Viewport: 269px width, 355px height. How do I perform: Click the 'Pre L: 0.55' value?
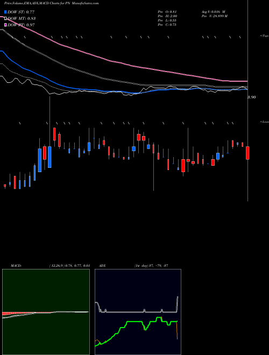tap(167, 20)
